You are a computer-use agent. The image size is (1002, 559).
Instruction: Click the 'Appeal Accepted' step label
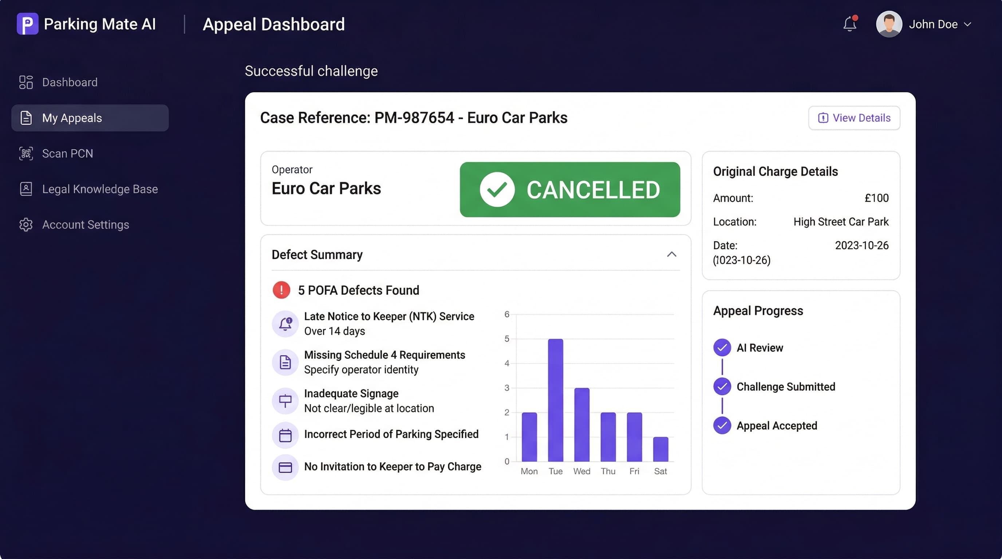click(x=777, y=426)
